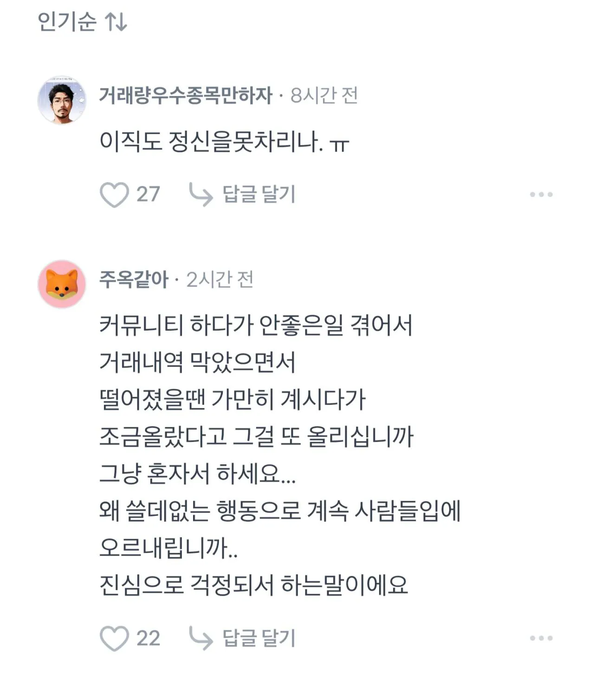Open 거래량우수종목만하자's profile picture
This screenshot has height=683, width=594.
click(x=62, y=100)
